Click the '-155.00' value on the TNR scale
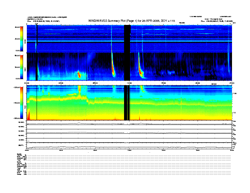Screen dimensions: 250x193 (x=16, y=118)
